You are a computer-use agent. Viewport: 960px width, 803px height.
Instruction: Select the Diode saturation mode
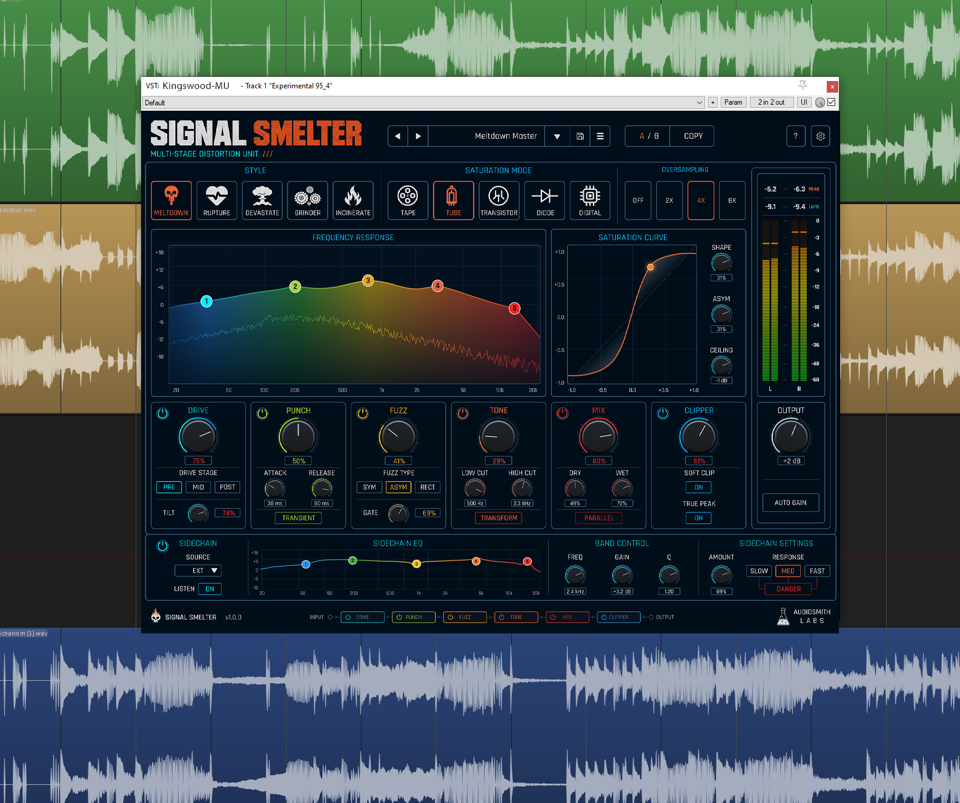[x=545, y=200]
